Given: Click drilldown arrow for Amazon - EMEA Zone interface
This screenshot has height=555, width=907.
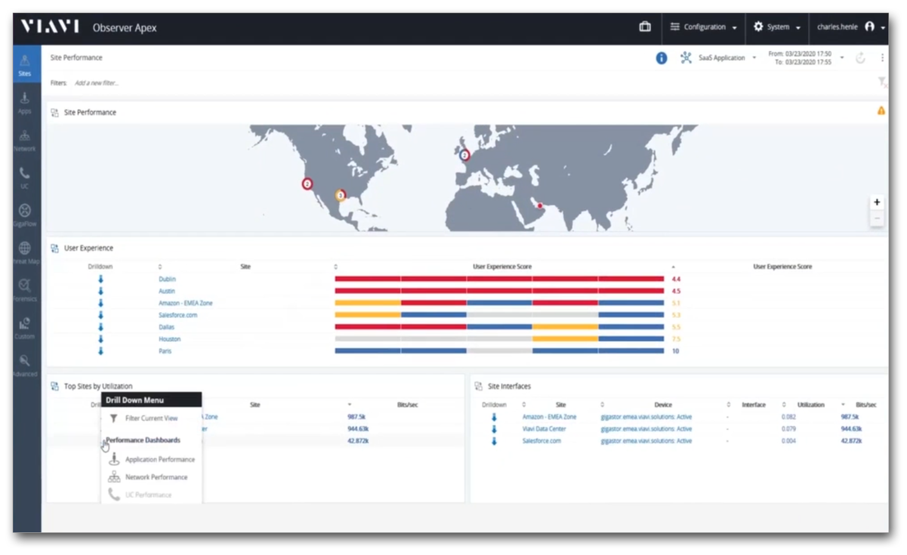Looking at the screenshot, I should click(x=494, y=417).
